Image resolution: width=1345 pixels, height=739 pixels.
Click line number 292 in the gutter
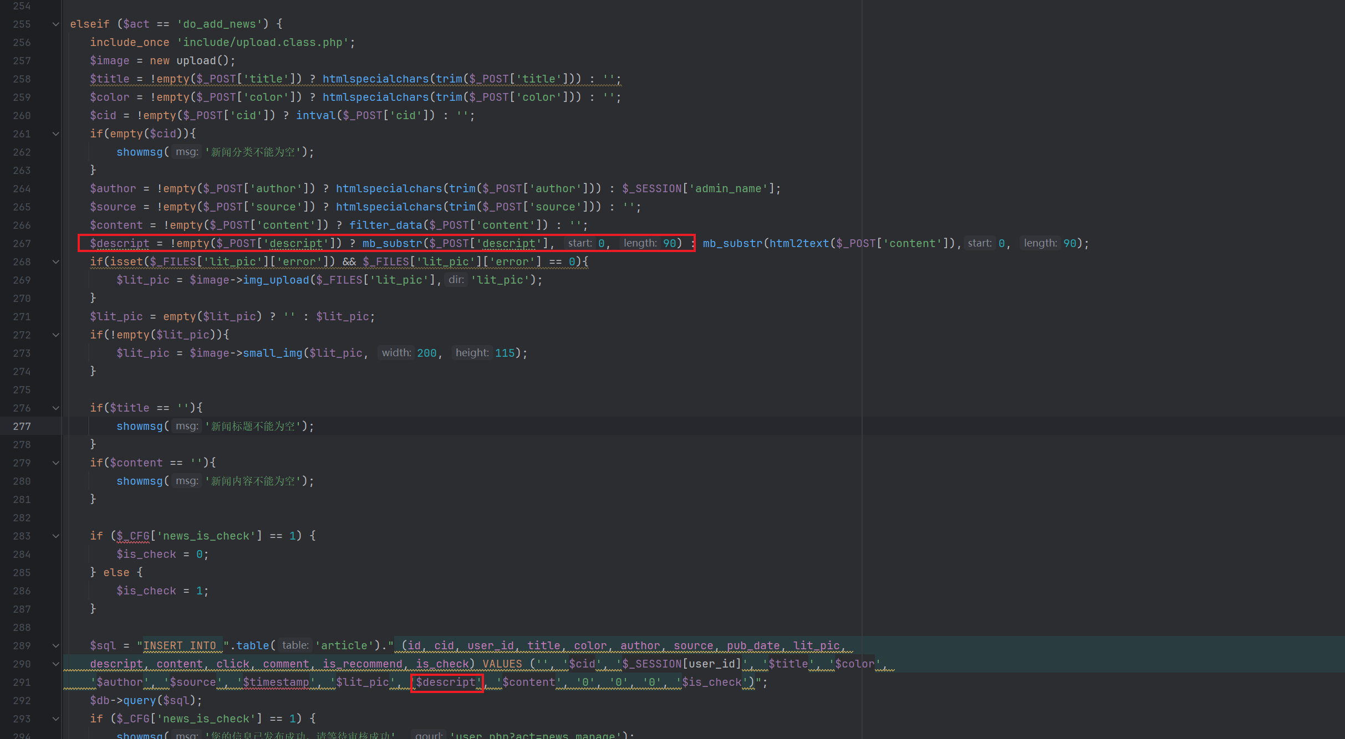click(x=22, y=700)
